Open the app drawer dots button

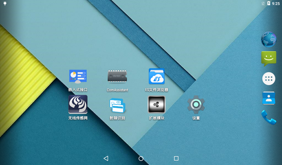pos(269,79)
